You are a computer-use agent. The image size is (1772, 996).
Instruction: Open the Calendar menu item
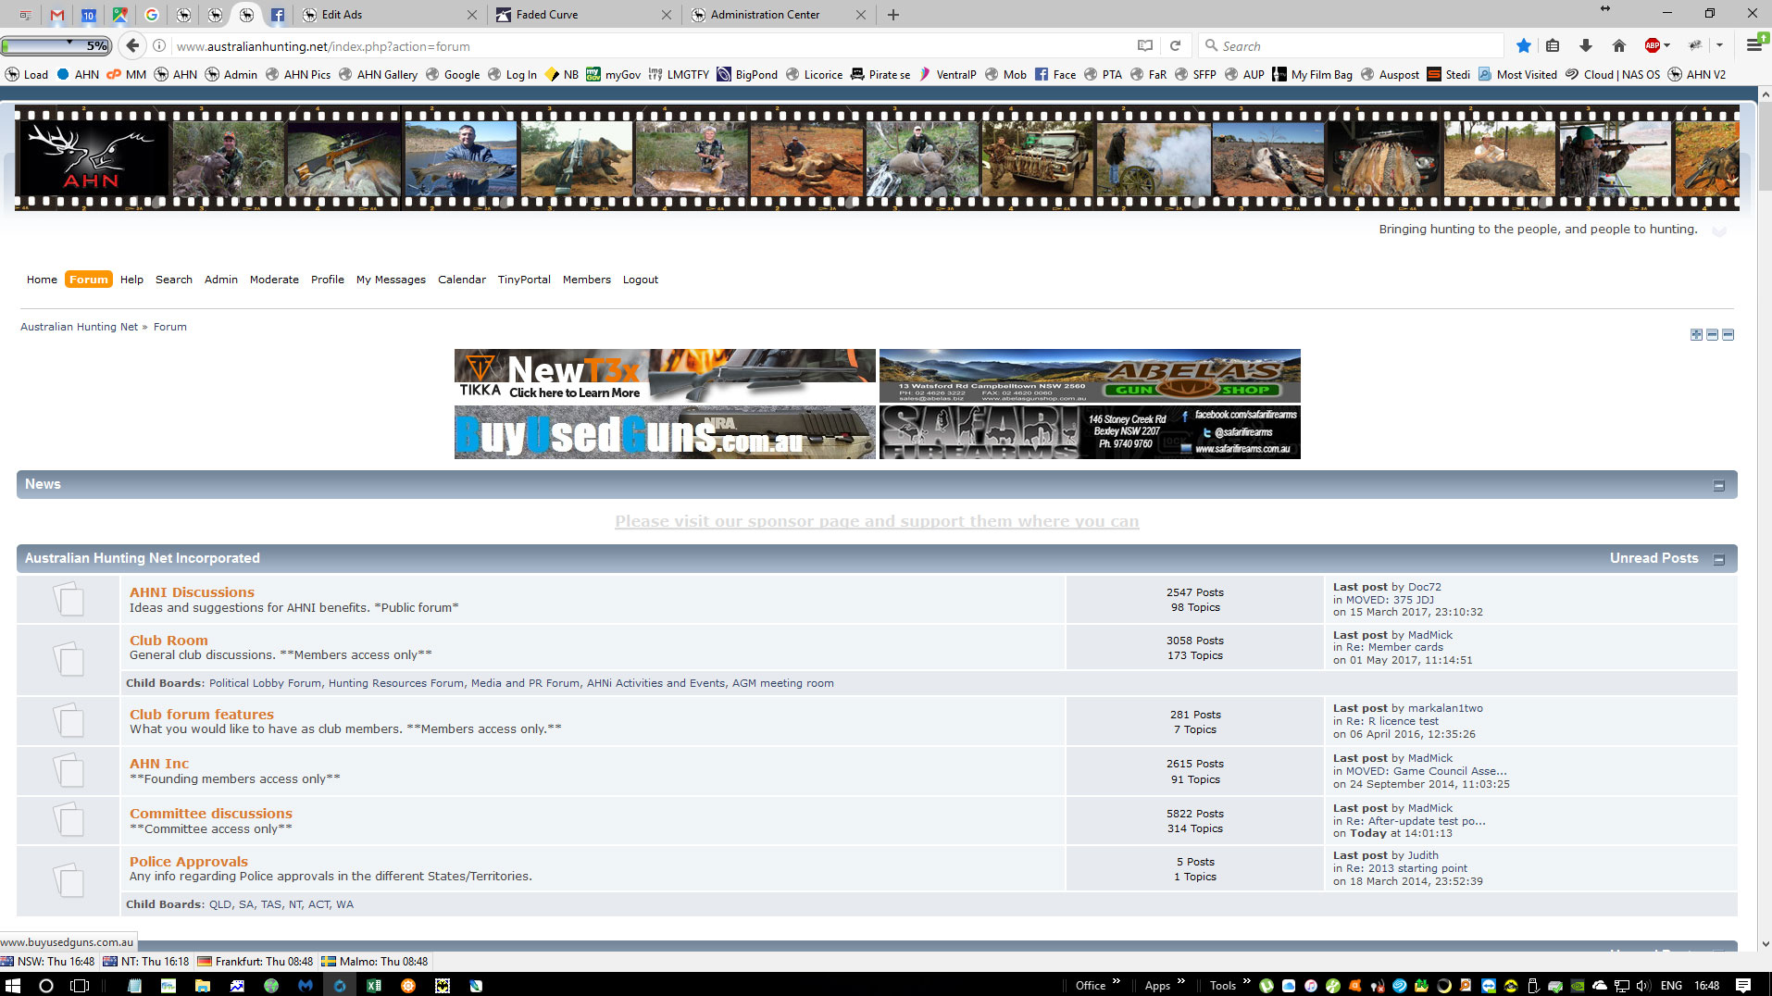(x=461, y=280)
